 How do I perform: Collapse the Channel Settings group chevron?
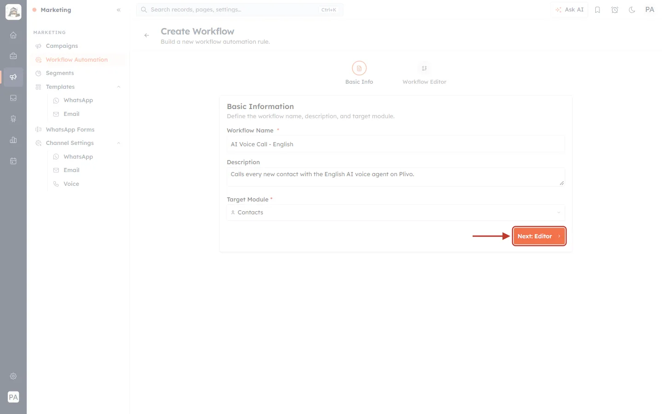click(x=119, y=143)
